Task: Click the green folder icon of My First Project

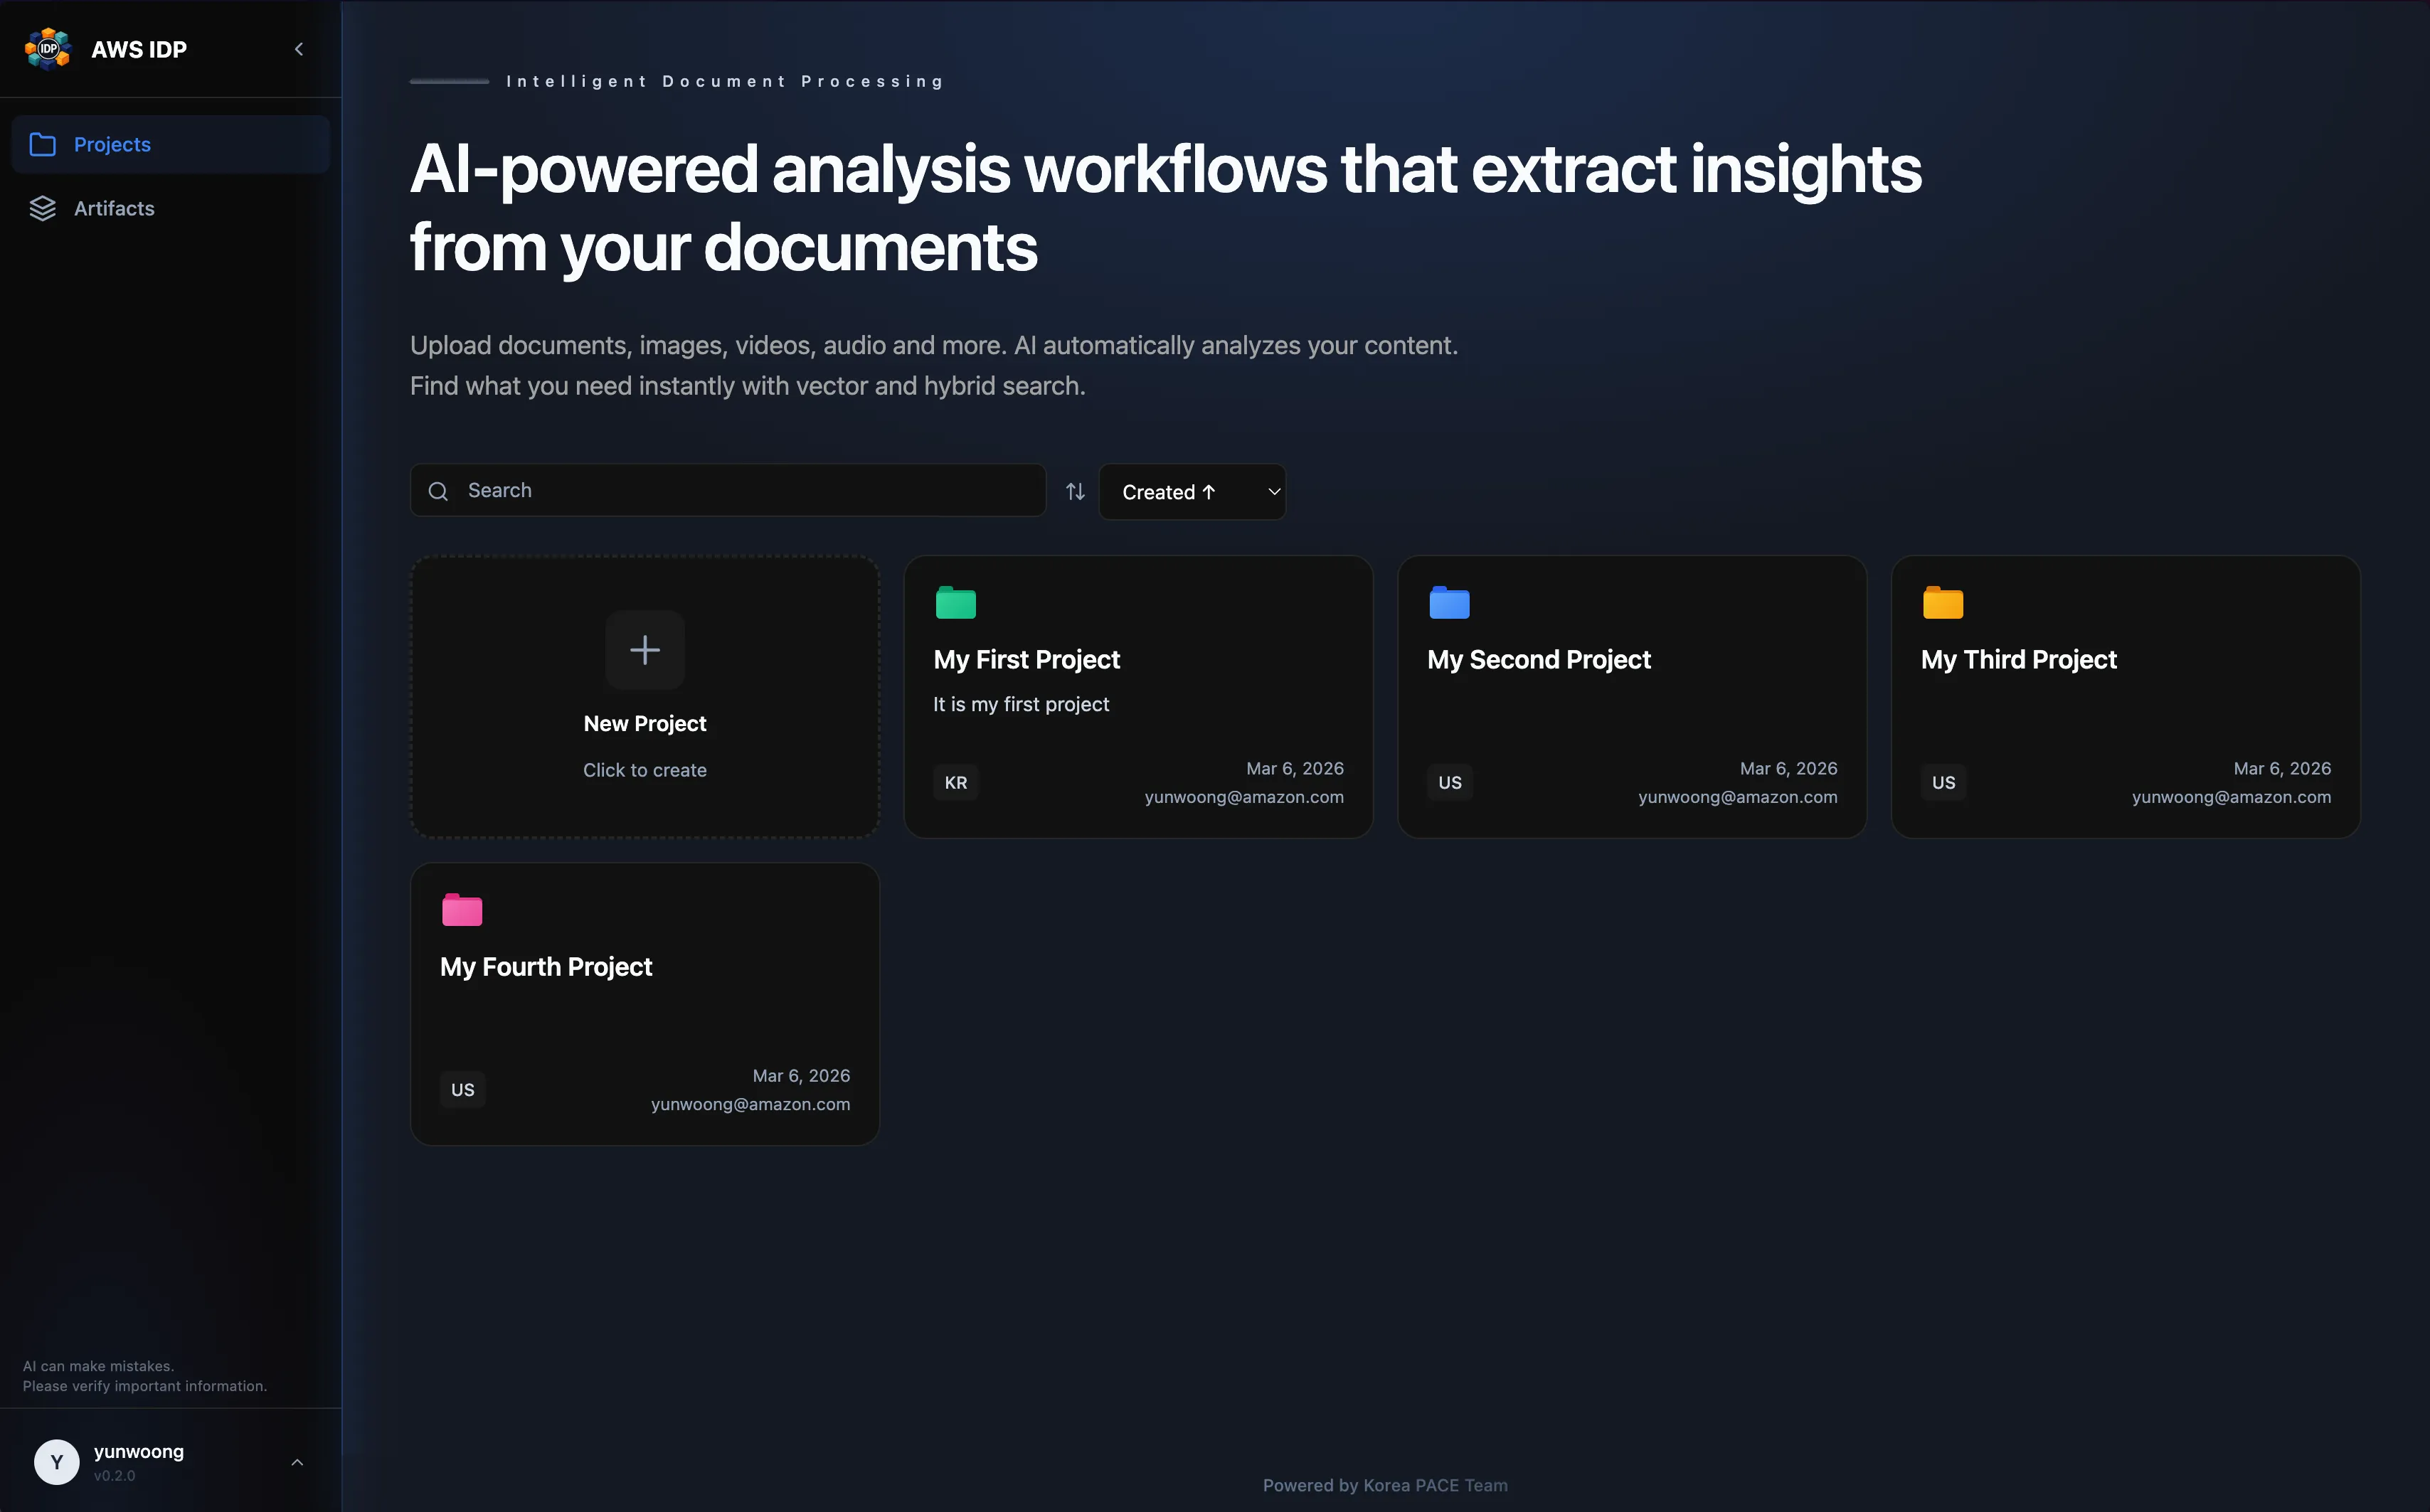Action: point(955,603)
